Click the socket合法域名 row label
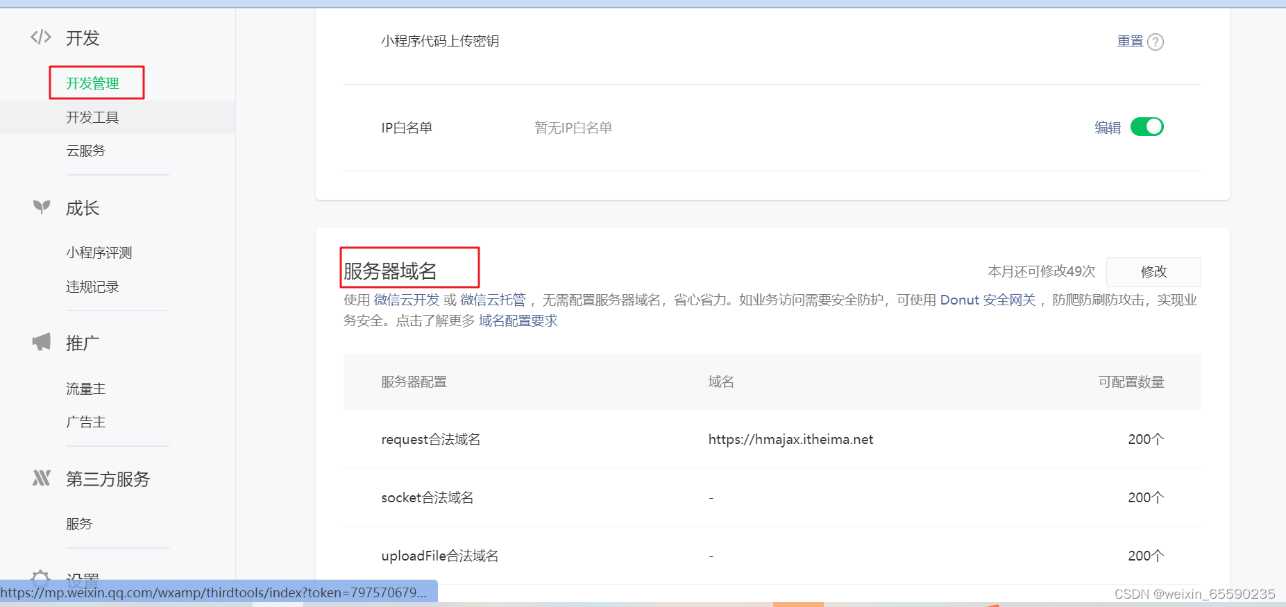The width and height of the screenshot is (1286, 607). coord(427,497)
